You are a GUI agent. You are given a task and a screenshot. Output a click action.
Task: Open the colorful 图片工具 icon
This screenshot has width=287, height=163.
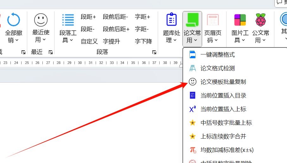coord(240,20)
